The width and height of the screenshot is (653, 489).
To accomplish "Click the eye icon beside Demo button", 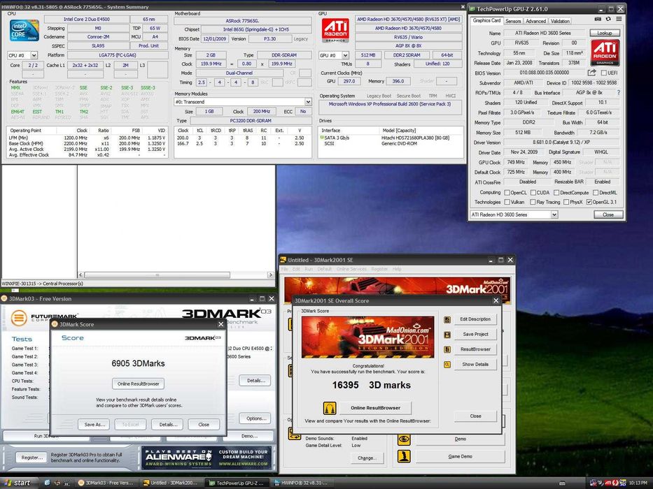I will click(404, 439).
